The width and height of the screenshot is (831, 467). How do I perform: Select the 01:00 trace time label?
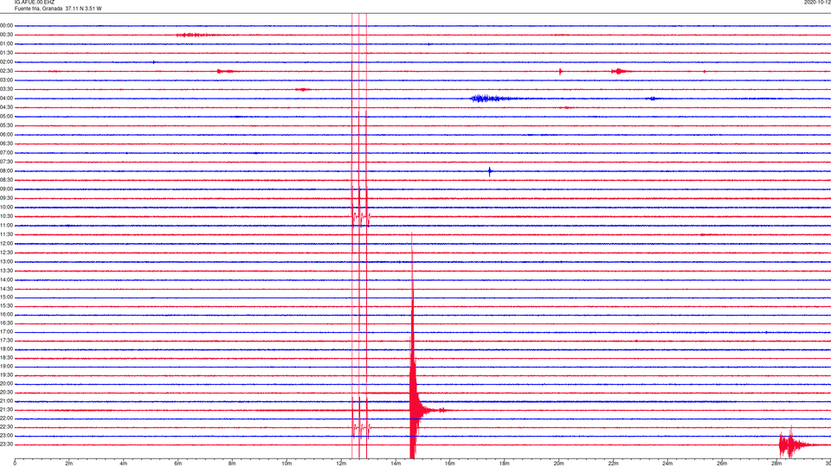pyautogui.click(x=6, y=44)
